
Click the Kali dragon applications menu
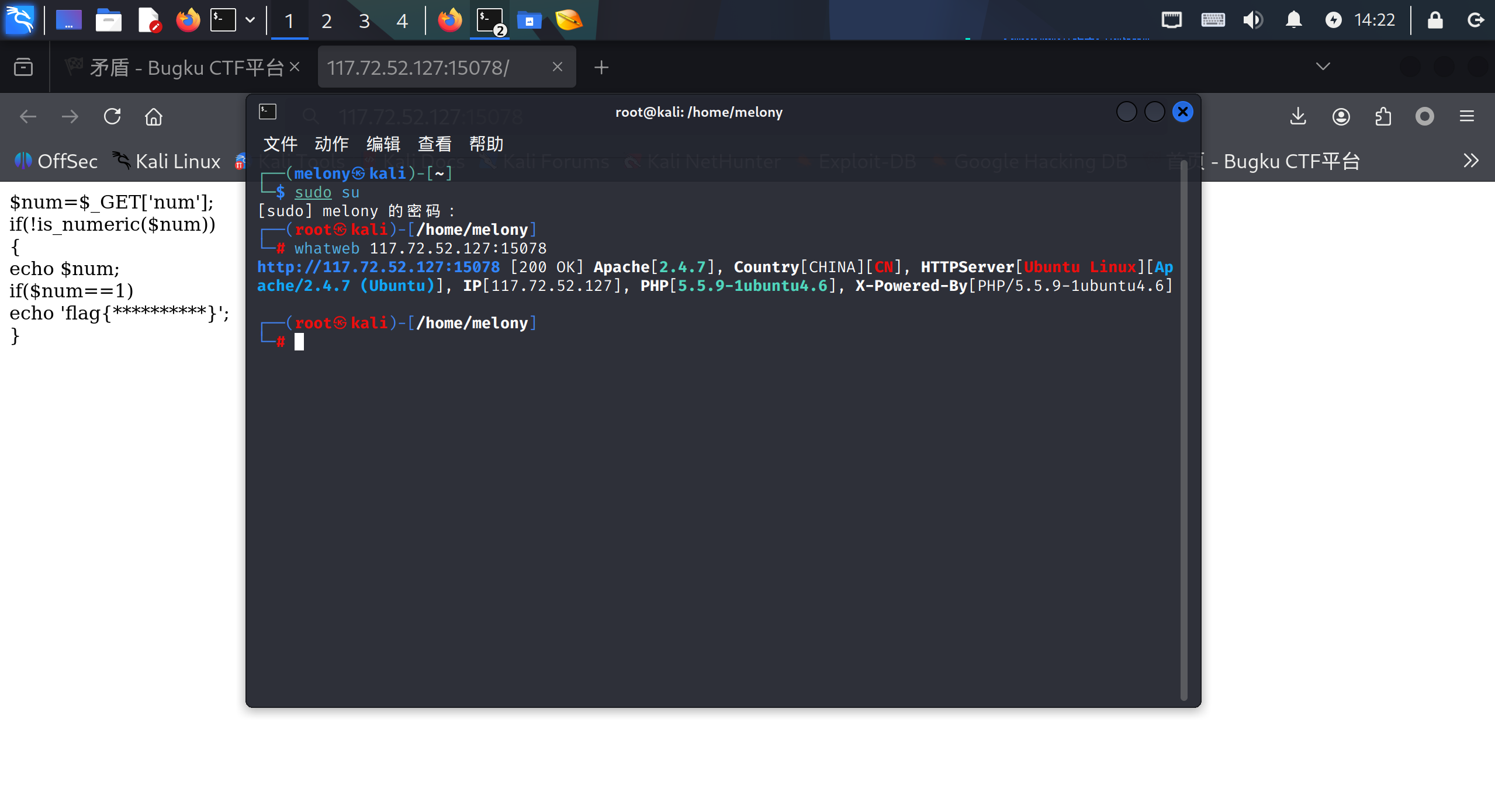coord(20,20)
